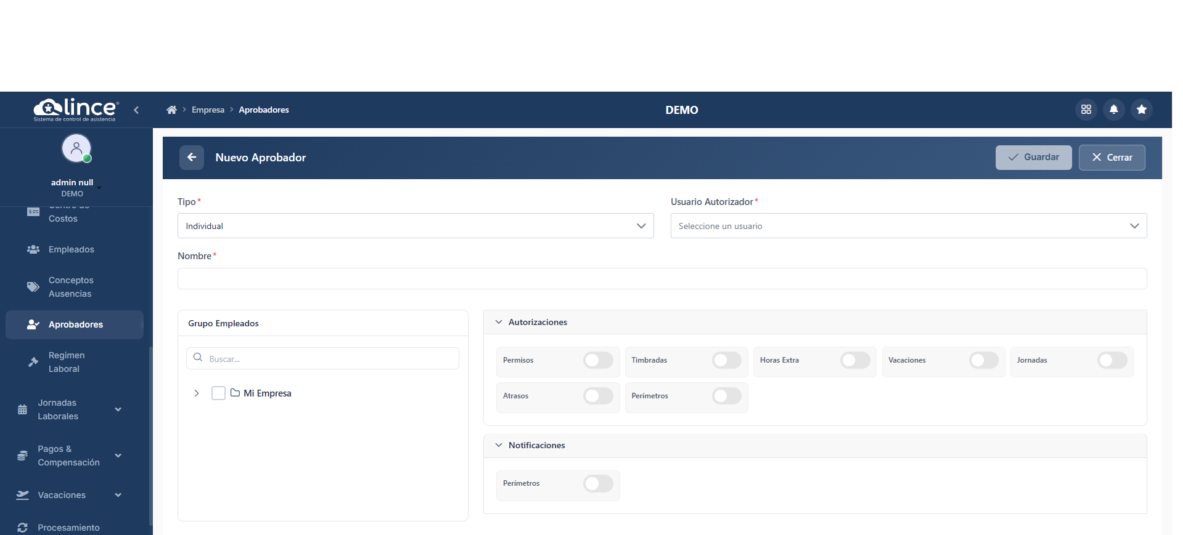The image size is (1183, 535).
Task: Open the apps grid icon in header
Action: tap(1086, 110)
